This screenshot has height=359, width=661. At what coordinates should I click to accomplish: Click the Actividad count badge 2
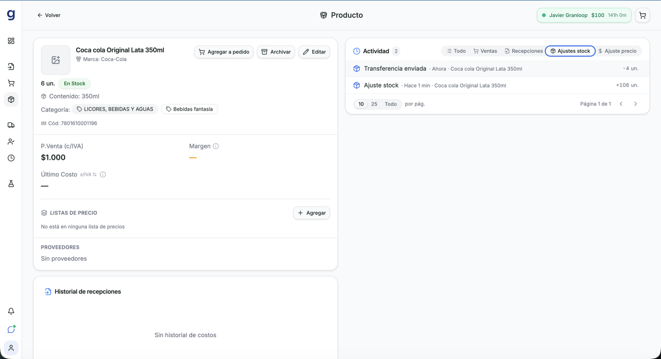(396, 51)
